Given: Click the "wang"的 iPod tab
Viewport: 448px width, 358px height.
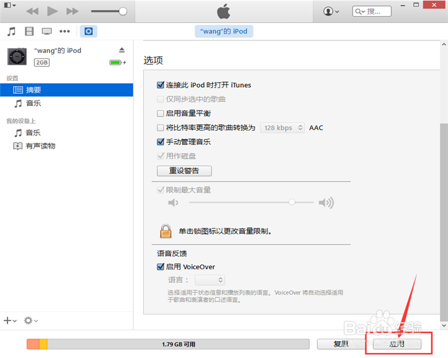Looking at the screenshot, I should coord(224,31).
